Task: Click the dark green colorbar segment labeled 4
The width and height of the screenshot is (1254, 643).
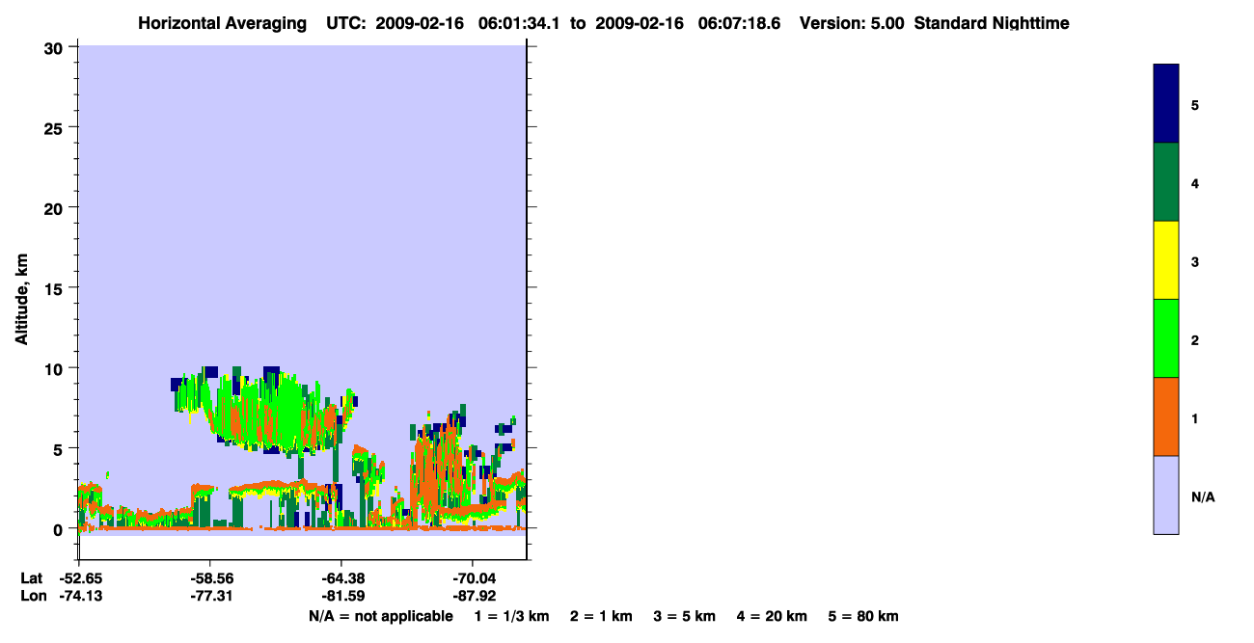Action: (1166, 182)
